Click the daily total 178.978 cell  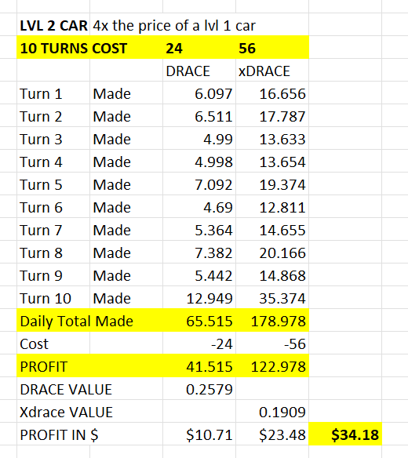point(272,322)
